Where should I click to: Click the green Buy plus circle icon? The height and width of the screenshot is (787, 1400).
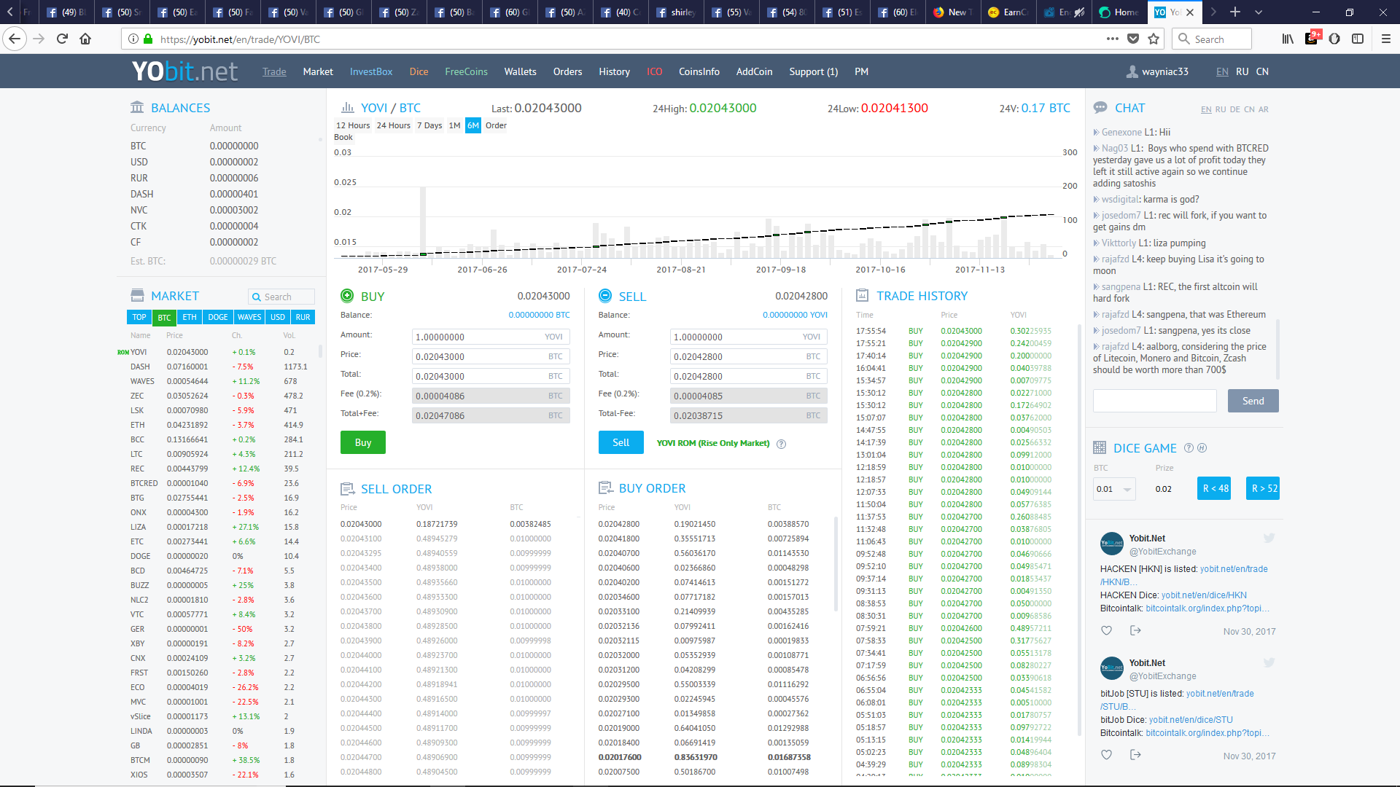click(347, 295)
